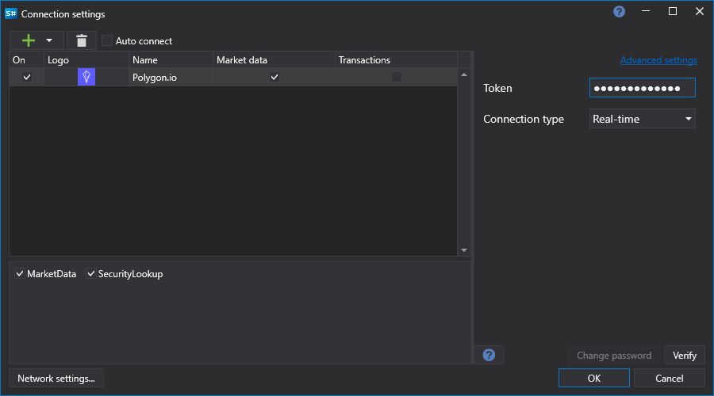Toggle Transactions checkbox for Polygon.io
Screen dimensions: 714x396
(397, 77)
